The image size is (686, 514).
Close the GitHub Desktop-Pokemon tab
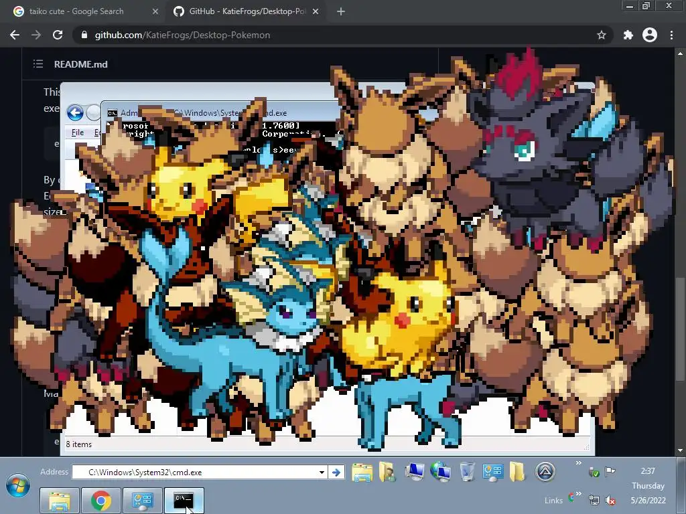[x=316, y=12]
